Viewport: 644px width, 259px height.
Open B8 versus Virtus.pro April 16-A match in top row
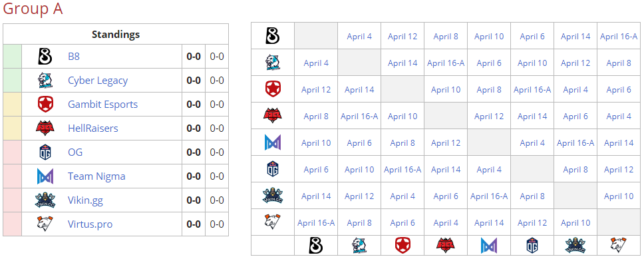[x=619, y=36]
